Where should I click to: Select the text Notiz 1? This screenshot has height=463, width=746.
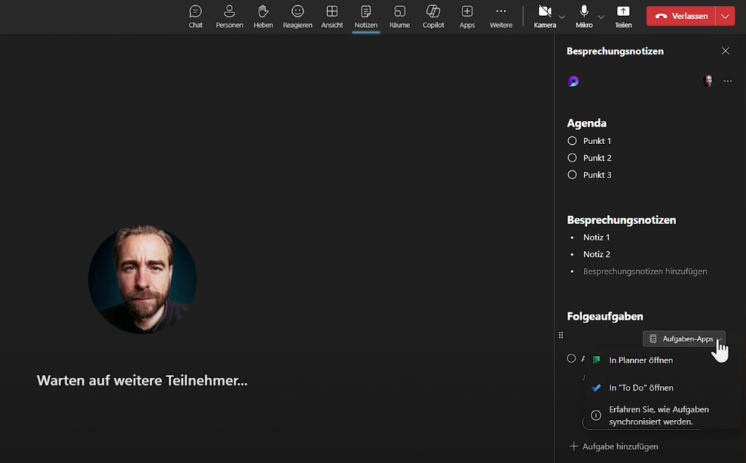(596, 237)
